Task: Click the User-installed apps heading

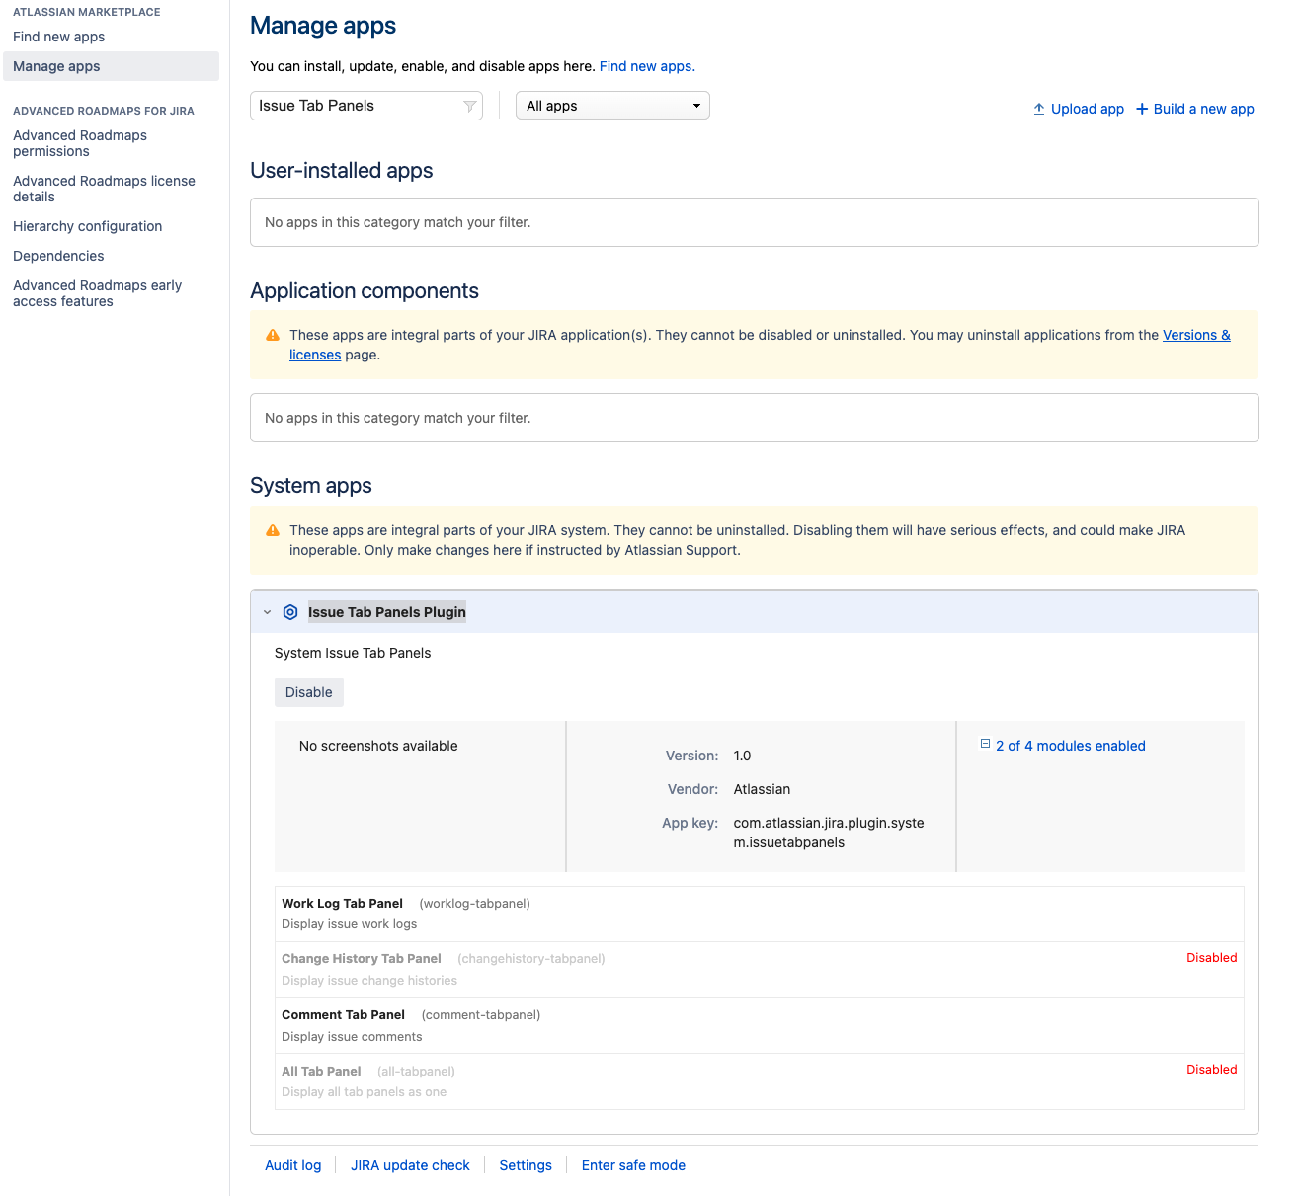Action: 342,171
